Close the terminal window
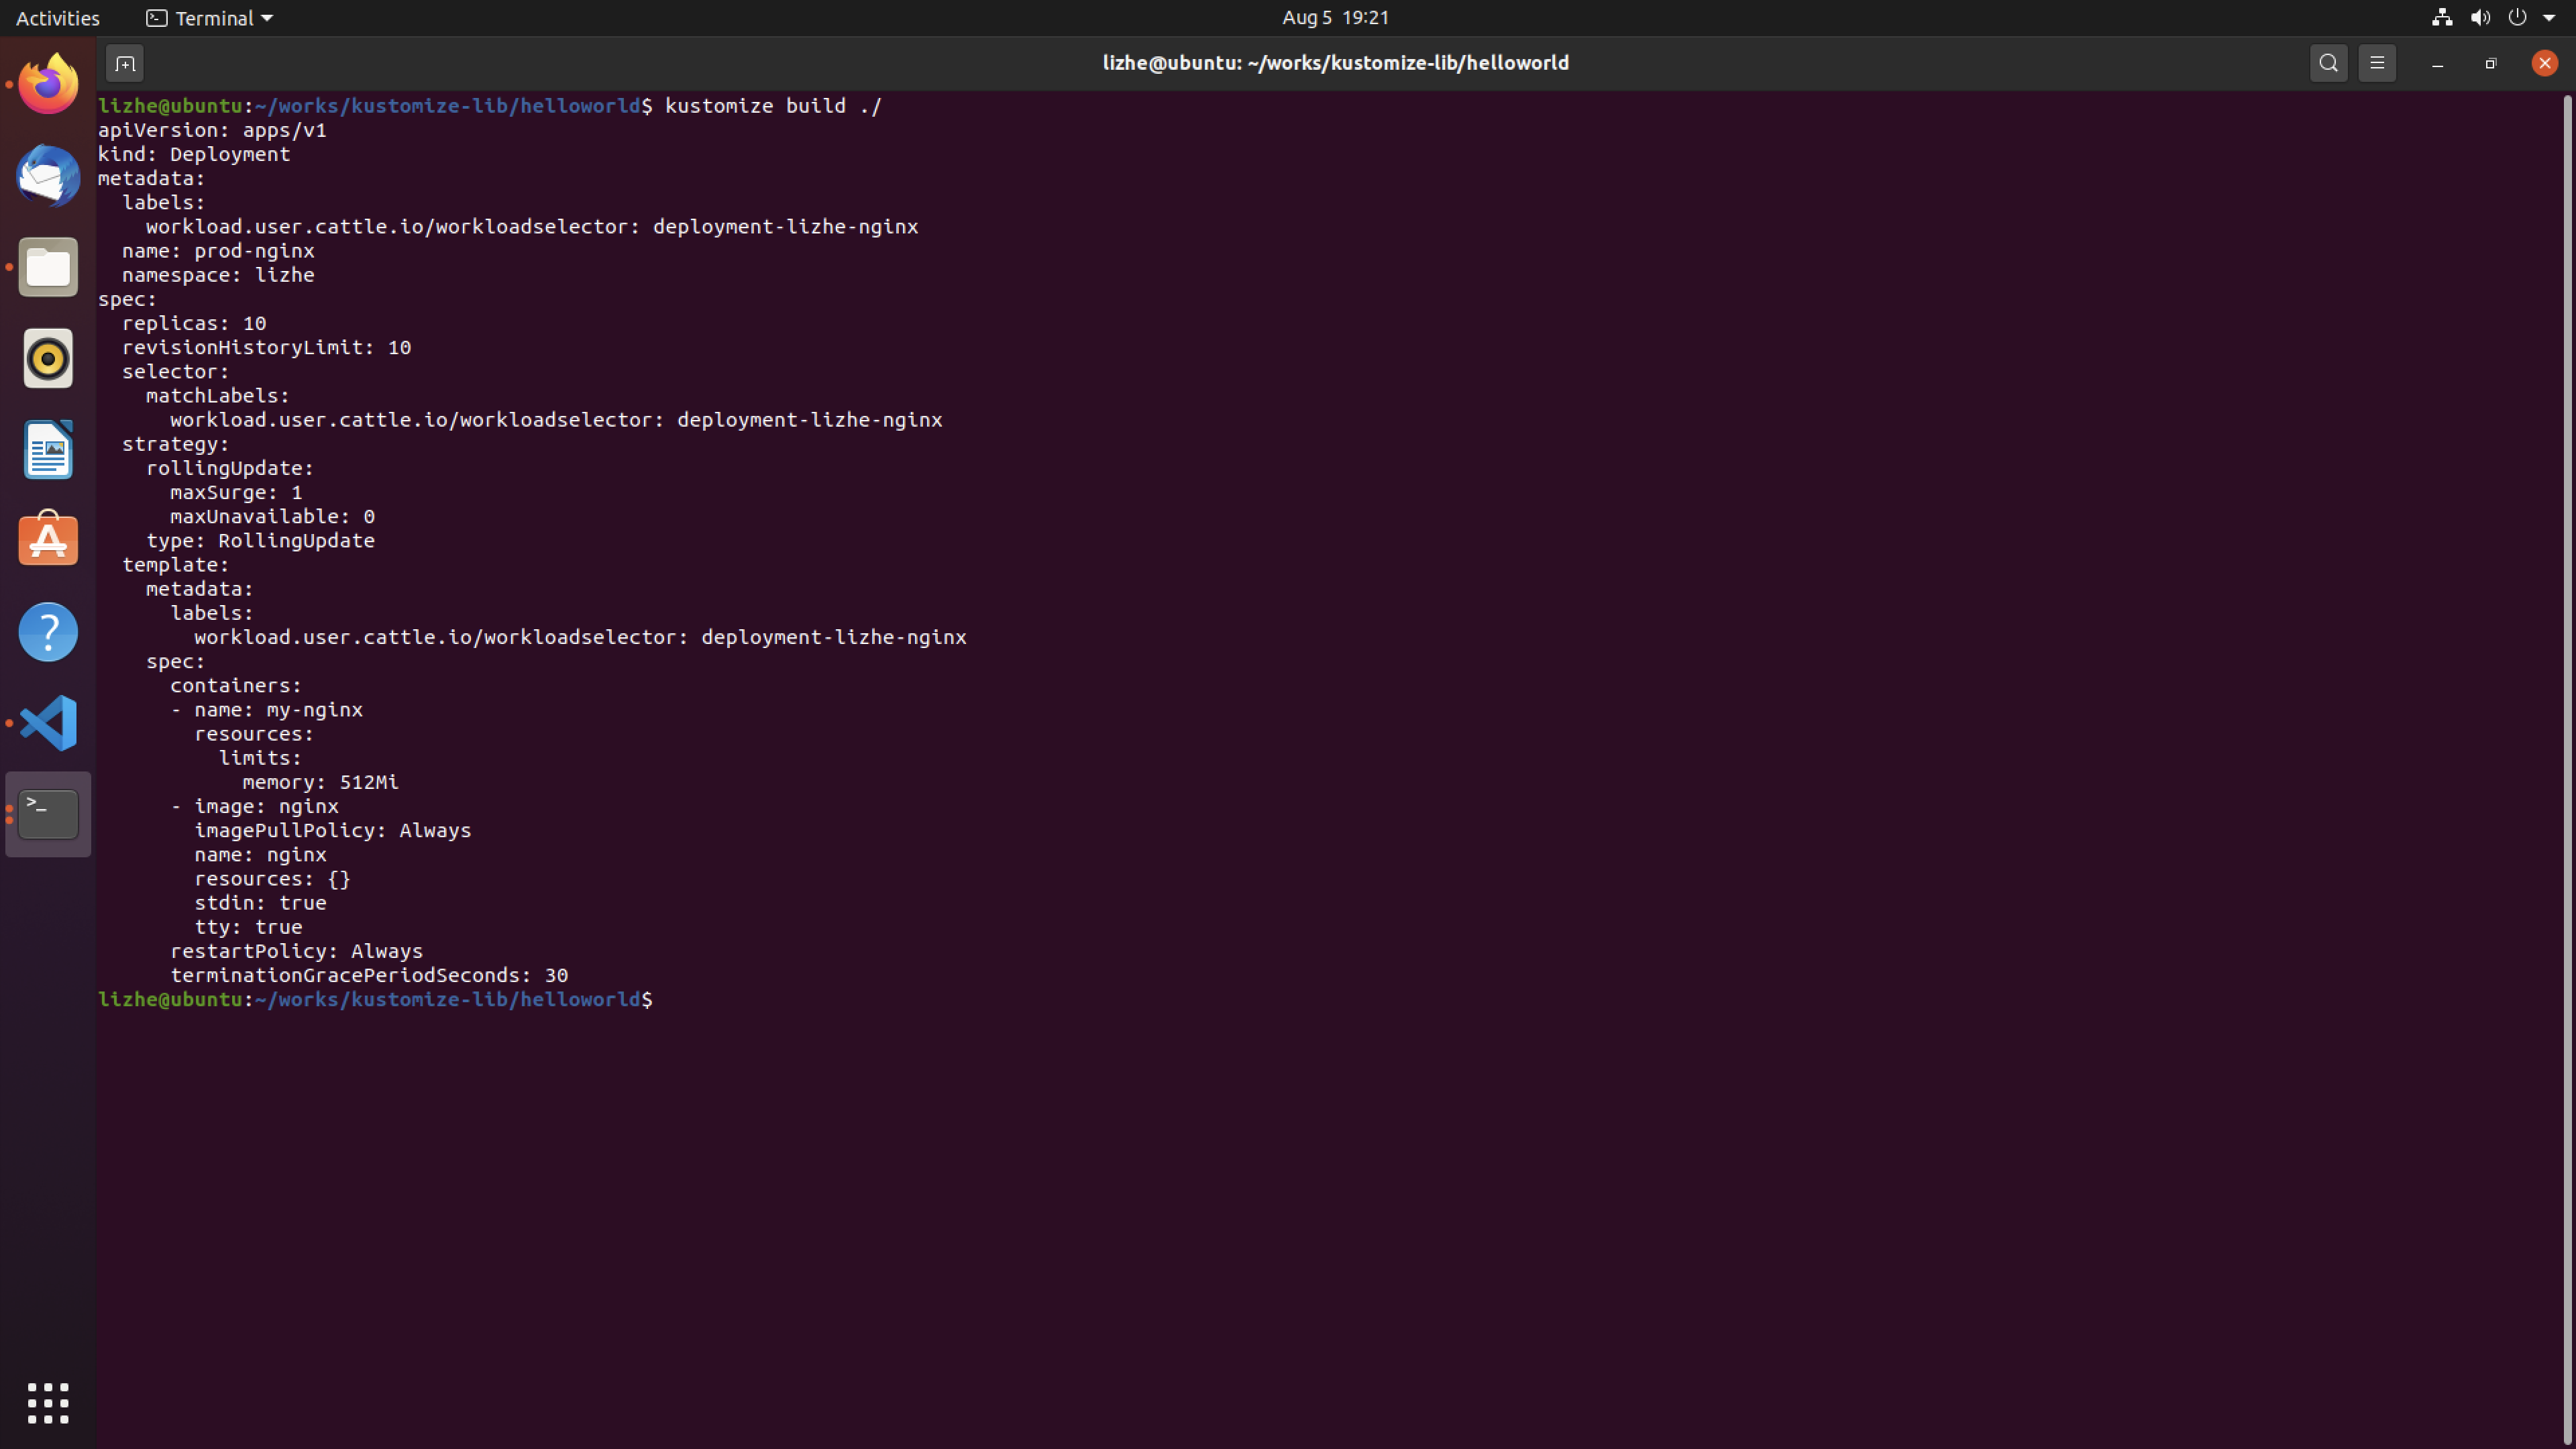 click(2544, 64)
